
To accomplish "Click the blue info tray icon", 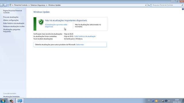I will click(x=153, y=101).
